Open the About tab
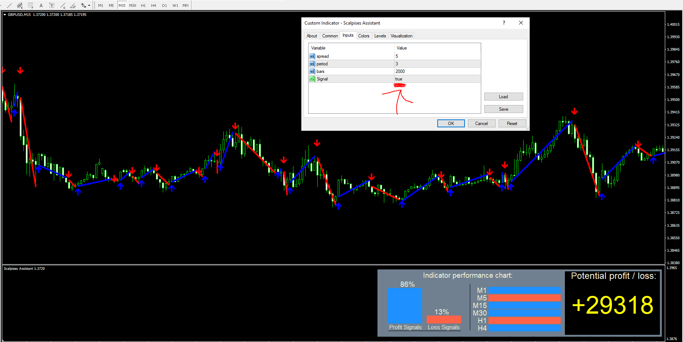The width and height of the screenshot is (683, 342). [x=312, y=36]
